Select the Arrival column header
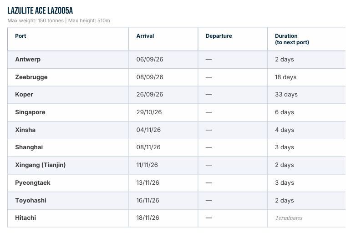The height and width of the screenshot is (233, 346). tap(145, 36)
